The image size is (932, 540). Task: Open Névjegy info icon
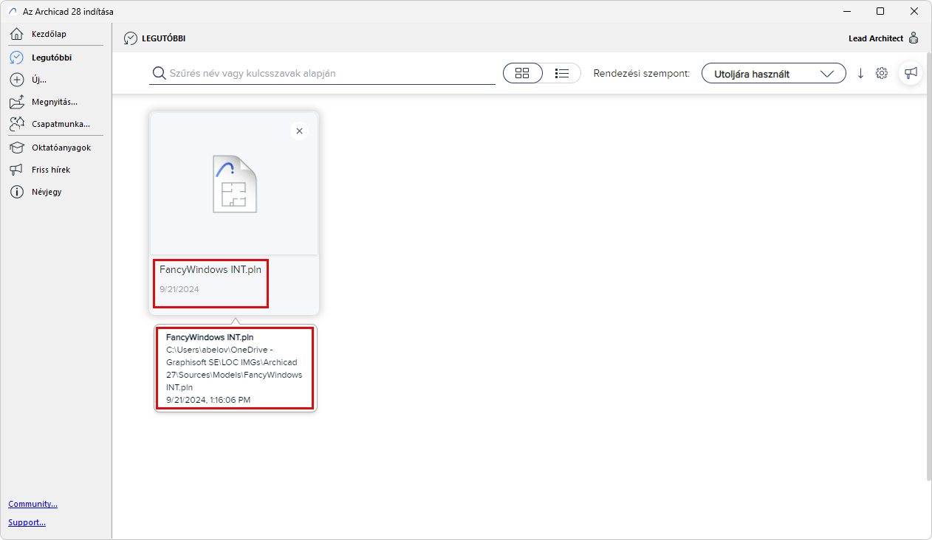[x=17, y=192]
